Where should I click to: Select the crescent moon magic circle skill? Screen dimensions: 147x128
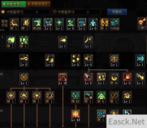[50, 97]
